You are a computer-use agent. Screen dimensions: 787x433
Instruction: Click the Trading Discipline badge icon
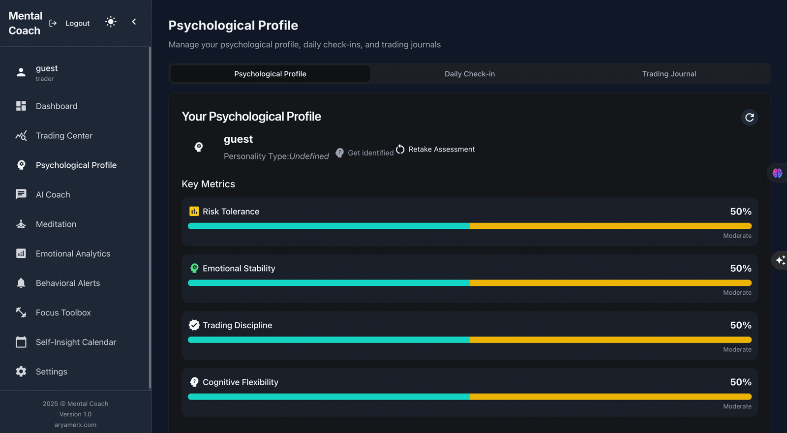click(x=194, y=325)
